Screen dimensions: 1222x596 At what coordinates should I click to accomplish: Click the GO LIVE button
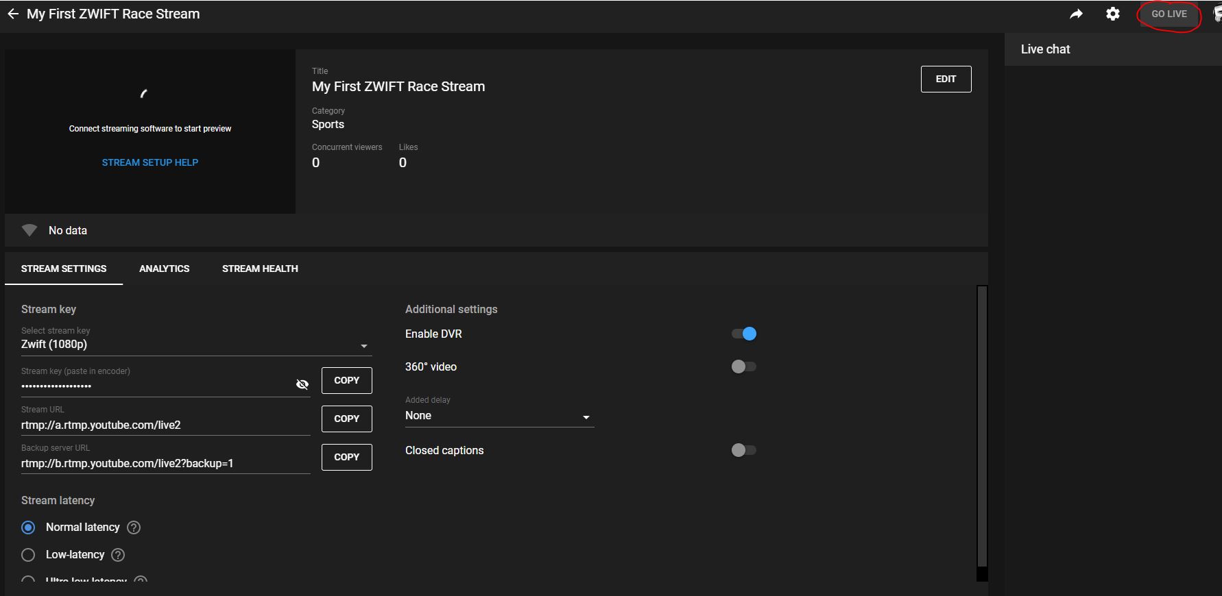(x=1169, y=14)
